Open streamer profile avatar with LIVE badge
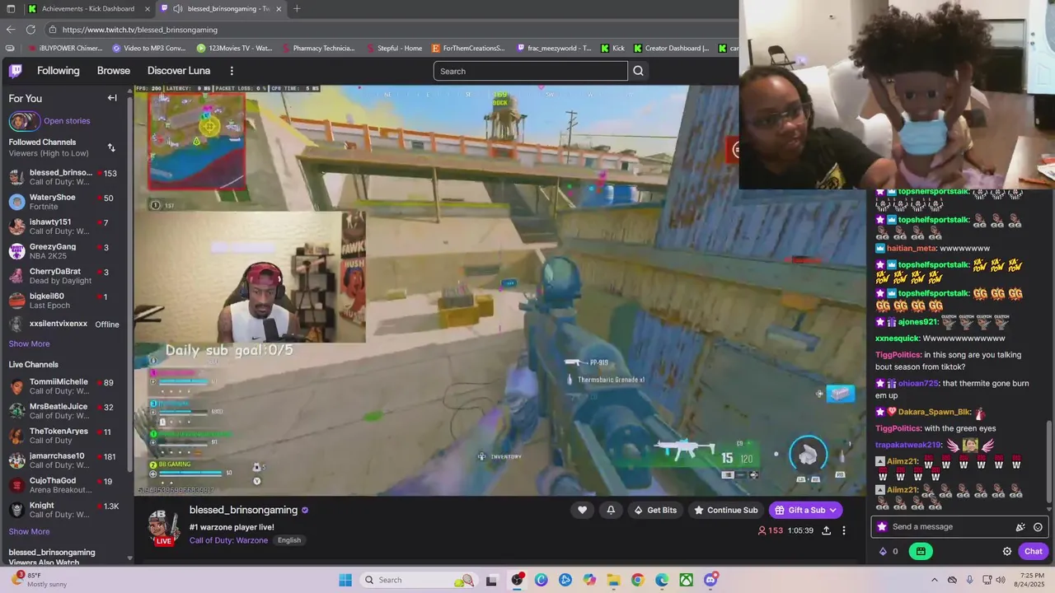 point(163,527)
